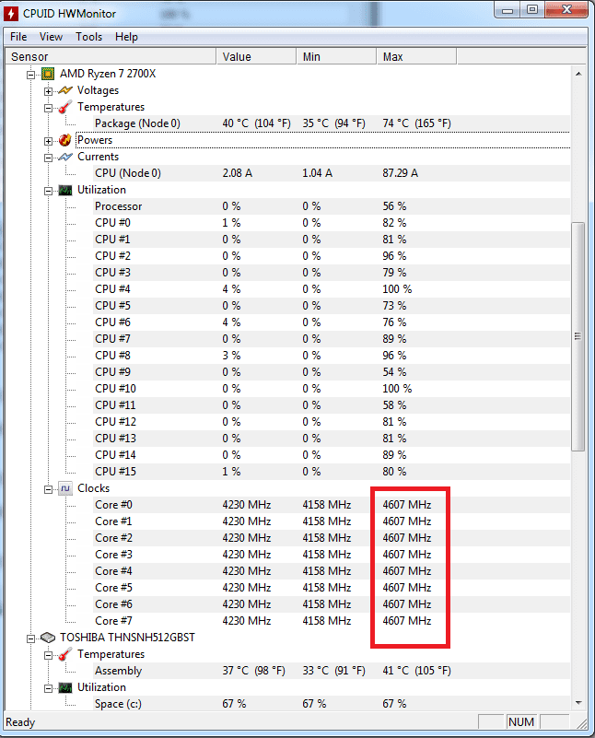Click the 74 °C (165 °F) max temperature

coord(416,123)
